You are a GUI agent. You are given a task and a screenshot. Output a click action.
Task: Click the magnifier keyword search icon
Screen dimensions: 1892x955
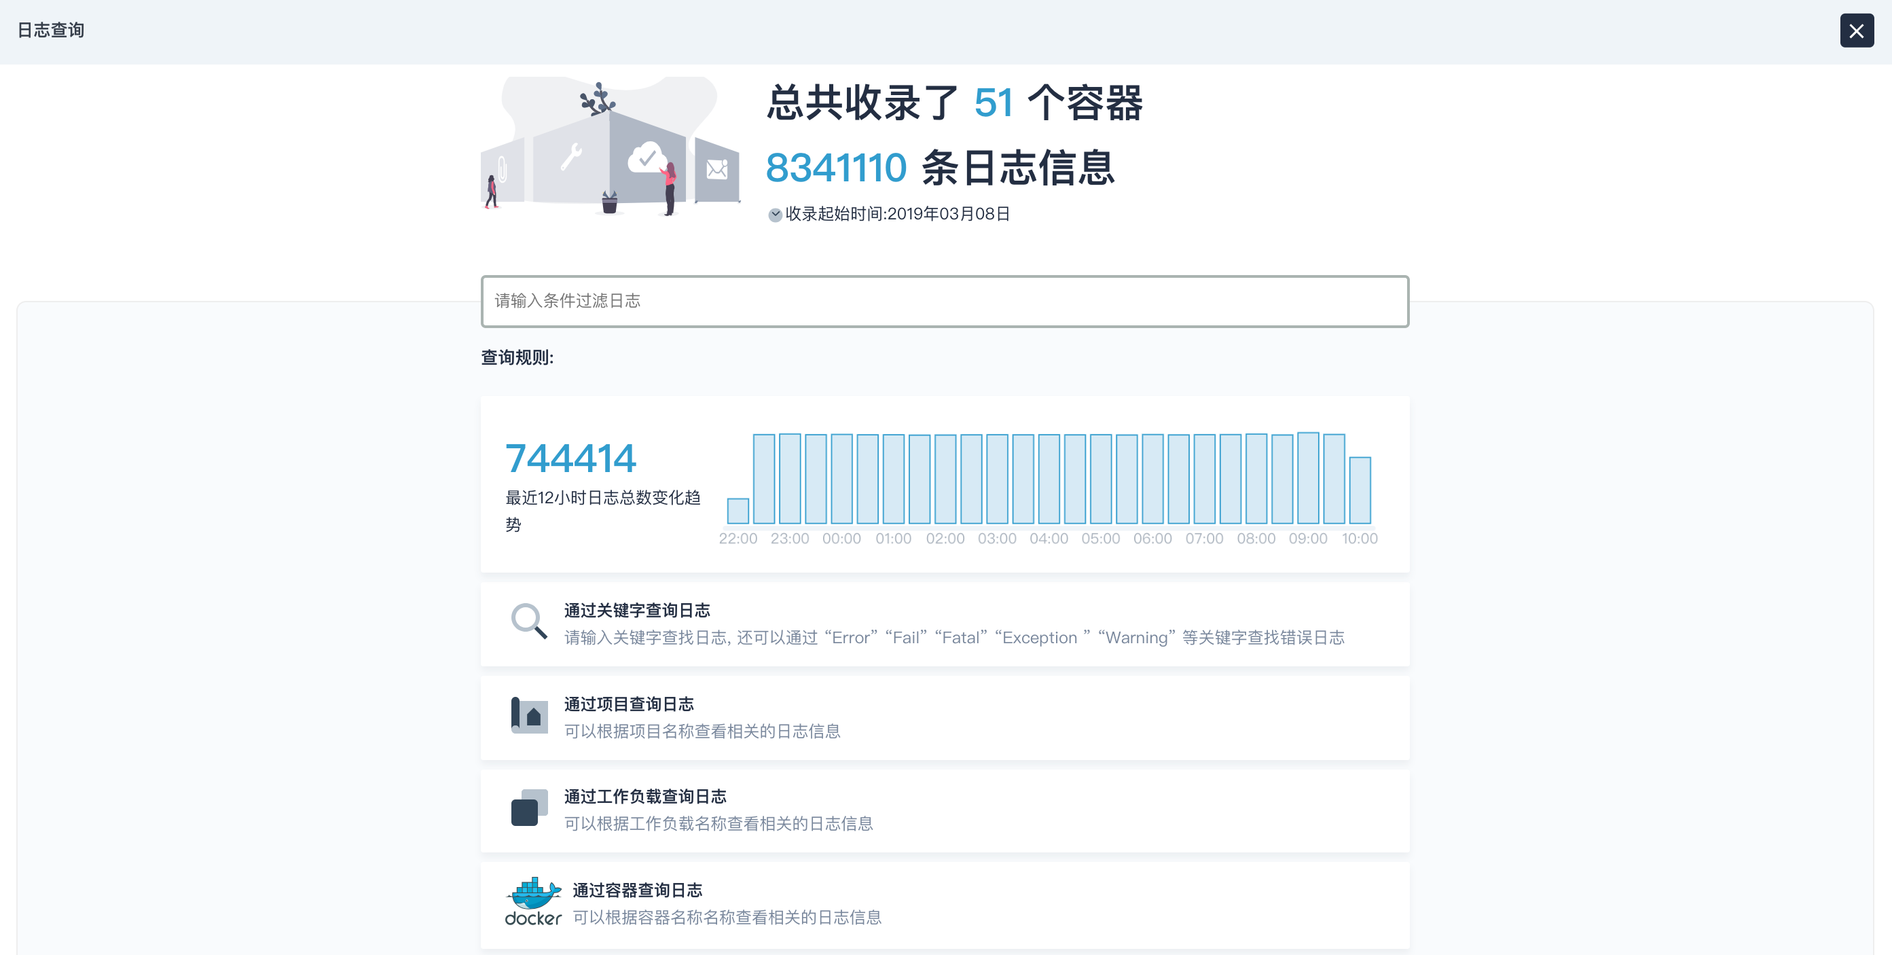(528, 621)
